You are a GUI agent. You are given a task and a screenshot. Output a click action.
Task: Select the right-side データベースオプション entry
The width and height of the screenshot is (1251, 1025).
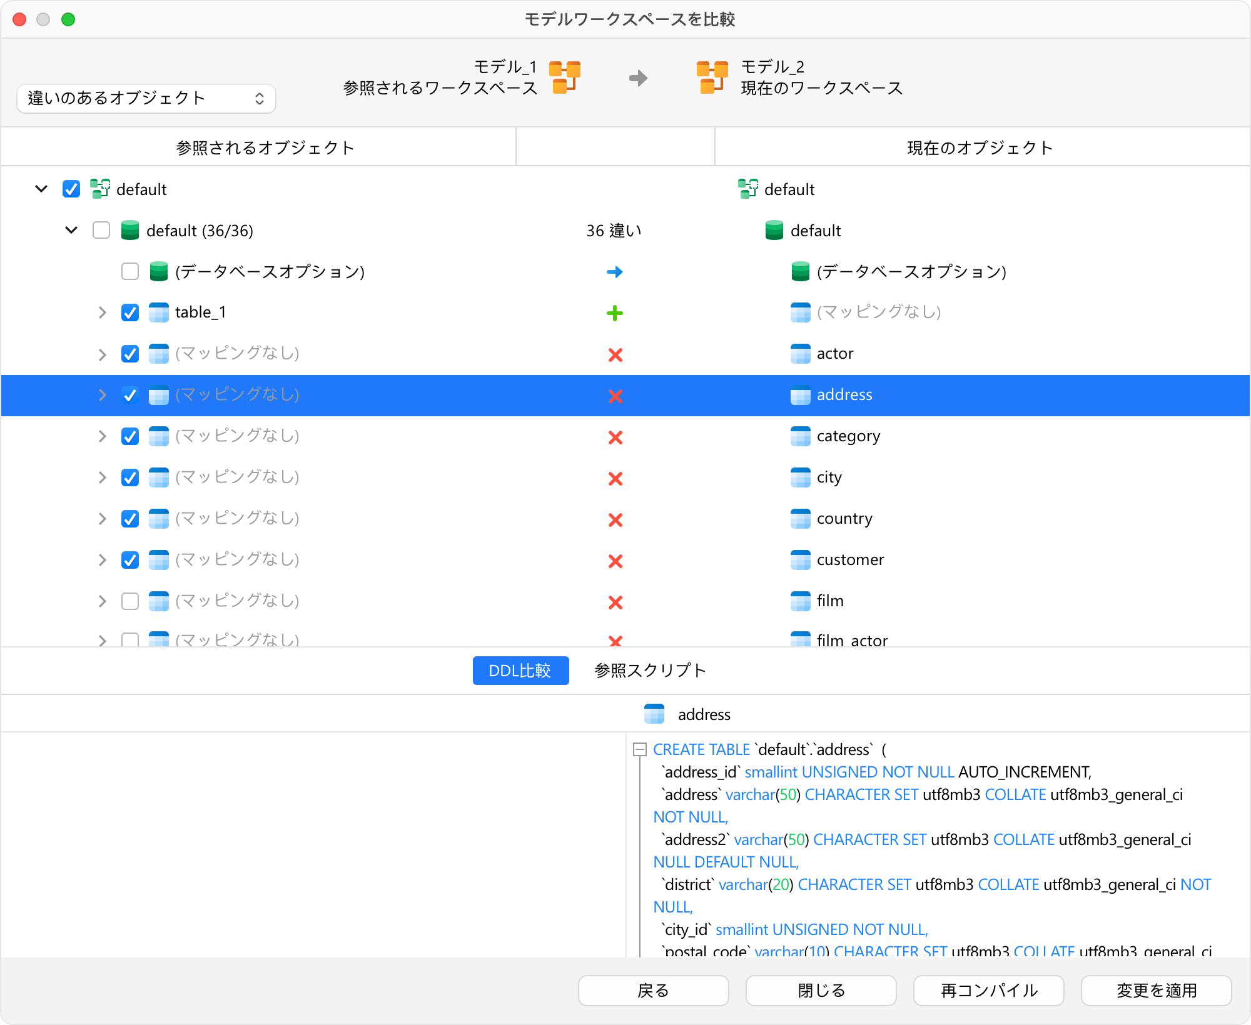point(911,271)
